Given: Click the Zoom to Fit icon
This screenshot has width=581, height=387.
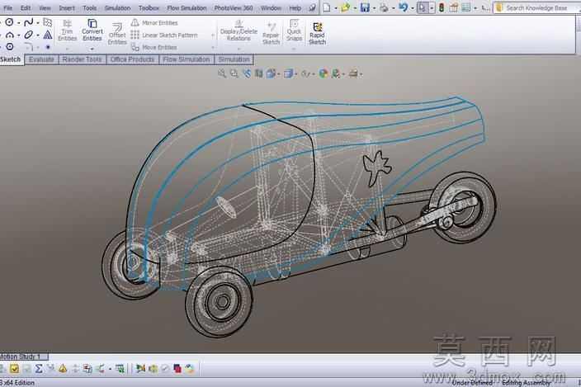Looking at the screenshot, I should 221,73.
